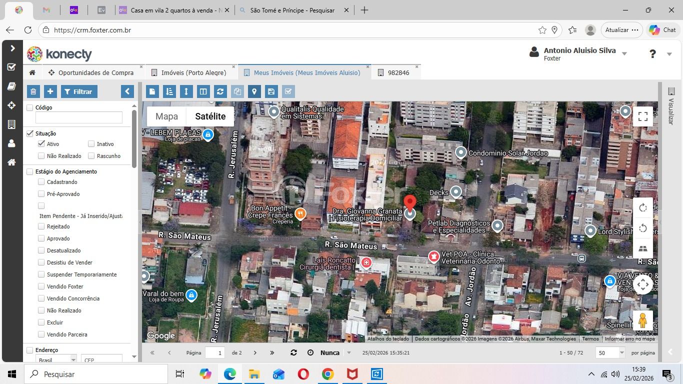Click the sort order toolbar icon
The height and width of the screenshot is (384, 683).
pos(169,91)
